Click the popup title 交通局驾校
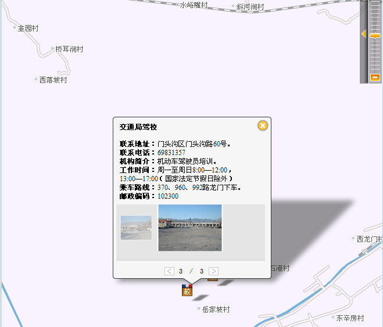 pyautogui.click(x=138, y=127)
